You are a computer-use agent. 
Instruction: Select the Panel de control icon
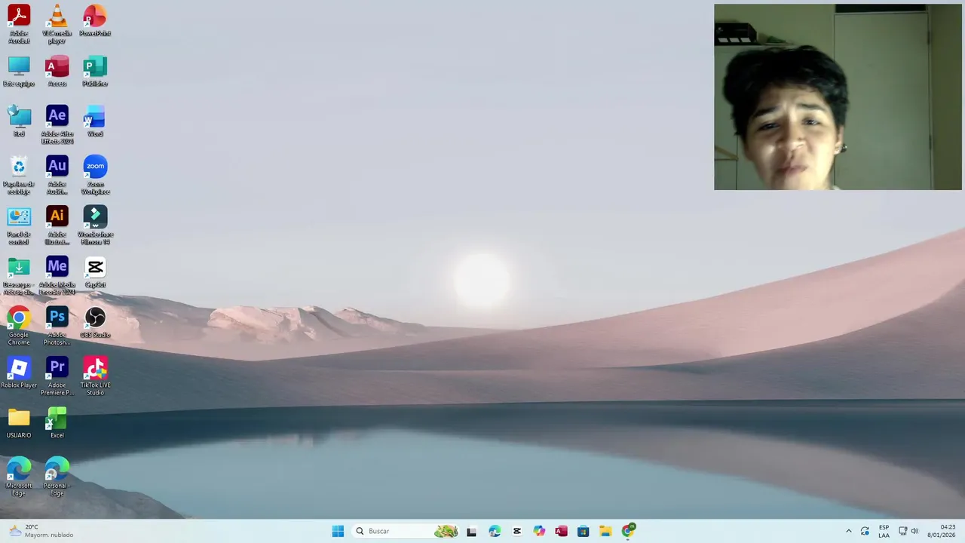[x=19, y=225]
